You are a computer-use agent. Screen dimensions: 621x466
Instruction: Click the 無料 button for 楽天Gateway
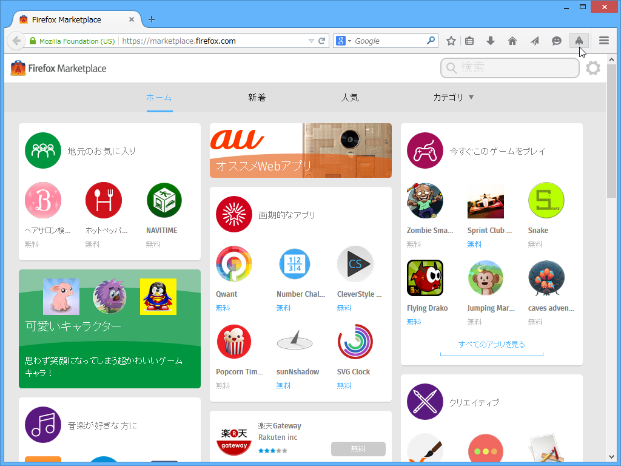(358, 448)
